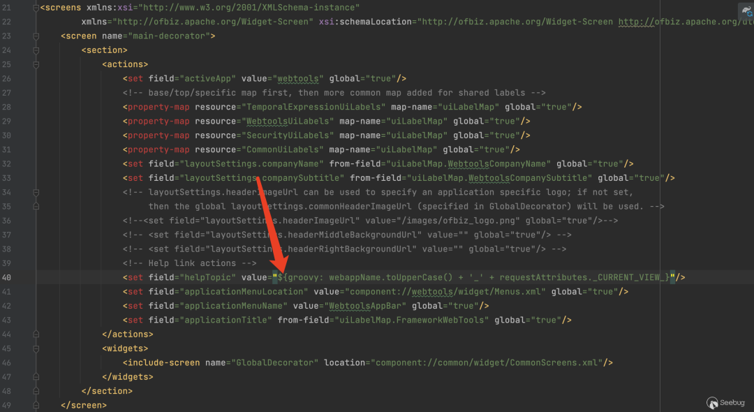
Task: Click the "webtools" value on line 26
Action: coord(298,78)
